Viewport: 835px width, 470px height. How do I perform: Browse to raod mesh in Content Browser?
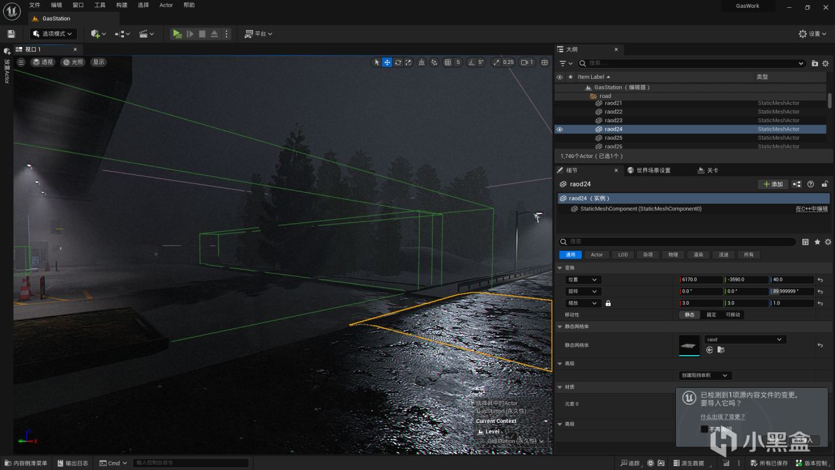(x=721, y=350)
